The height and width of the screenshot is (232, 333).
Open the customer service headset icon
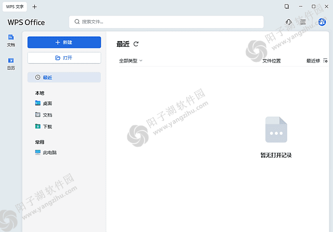point(288,22)
